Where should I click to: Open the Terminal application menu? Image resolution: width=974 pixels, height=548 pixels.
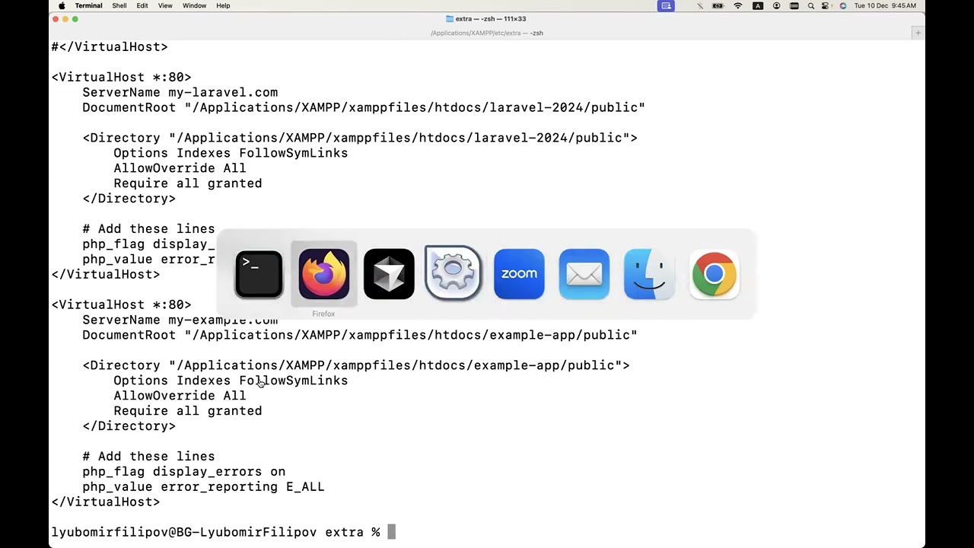point(89,5)
